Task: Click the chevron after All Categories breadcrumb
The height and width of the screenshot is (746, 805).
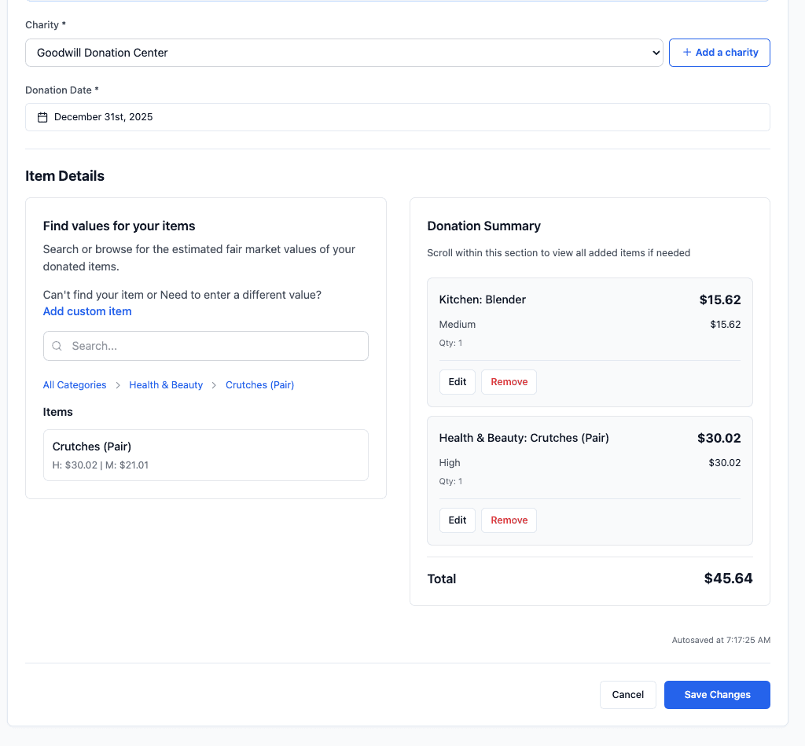Action: tap(118, 385)
